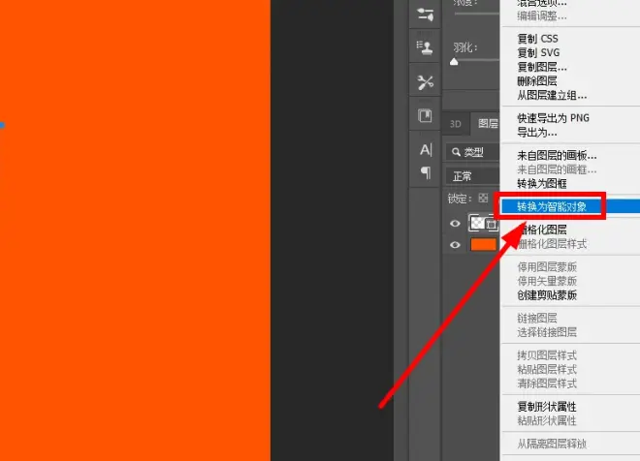This screenshot has height=461, width=640.
Task: Click 粘贴图层样式 menu entry
Action: 547,369
